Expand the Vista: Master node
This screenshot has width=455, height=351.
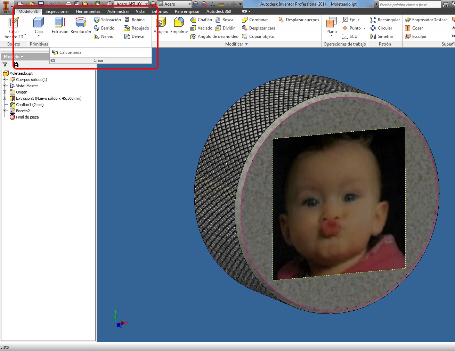coord(5,86)
